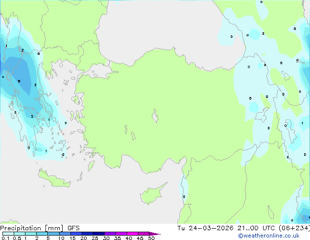Pick the legend swatch between 30 and 35
This screenshot has width=310, height=240.
[110, 234]
